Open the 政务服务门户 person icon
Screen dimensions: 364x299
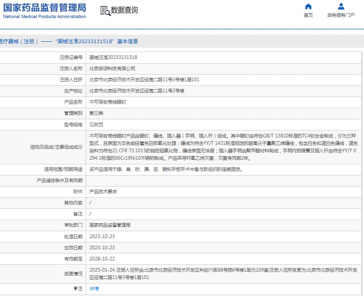coord(341,6)
